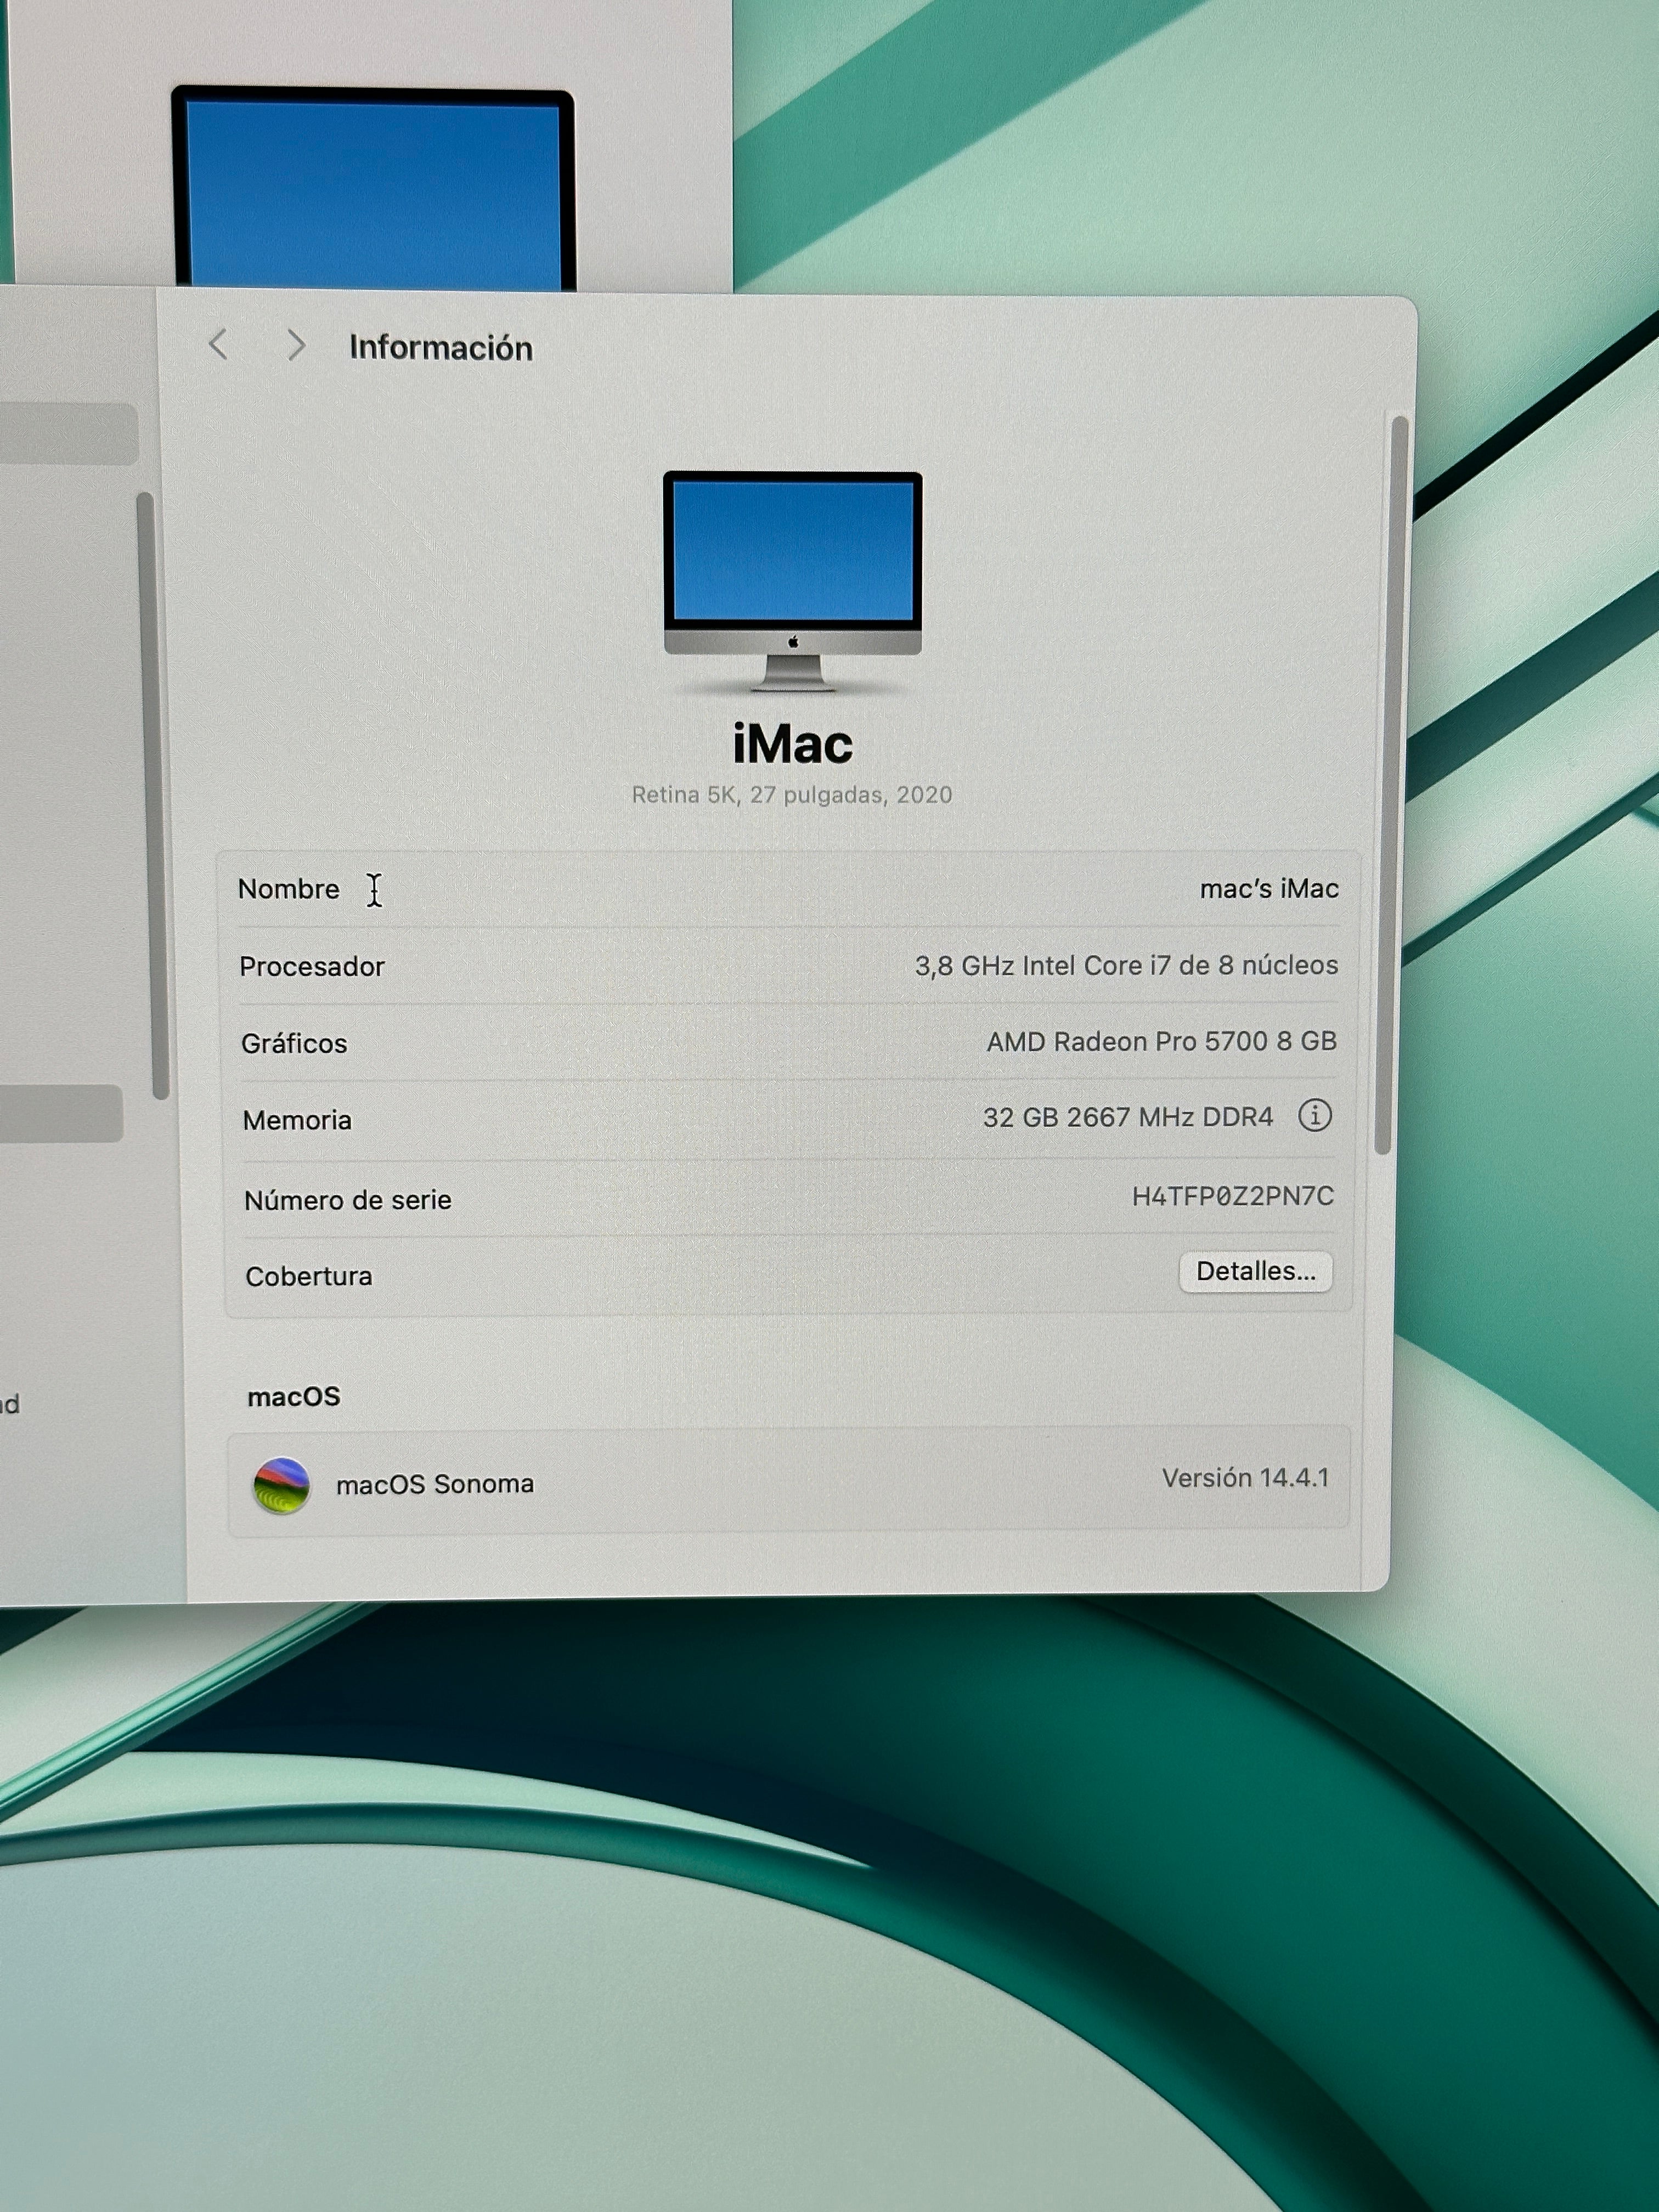Click the iMac model heading
Viewport: 1659px width, 2212px height.
pos(793,744)
